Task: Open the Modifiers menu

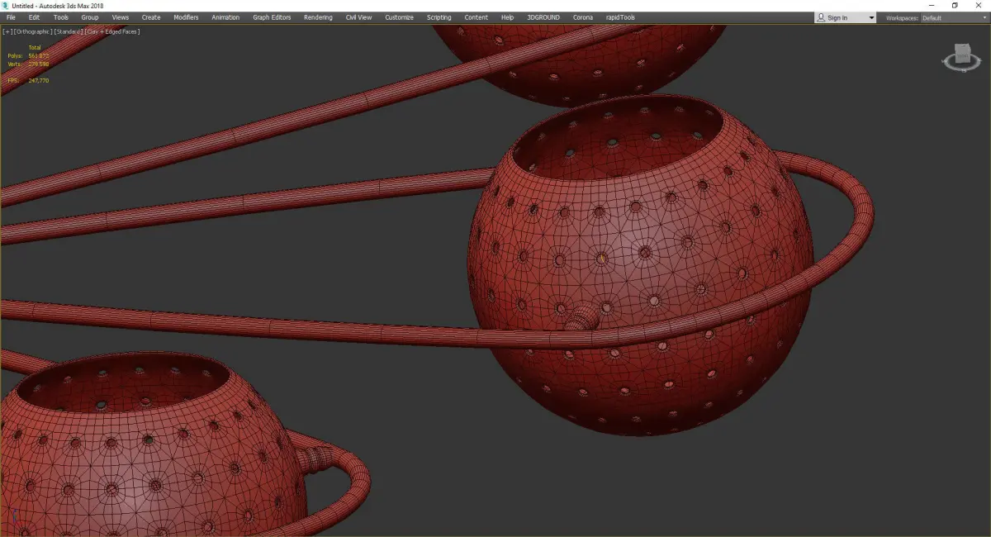Action: point(186,17)
